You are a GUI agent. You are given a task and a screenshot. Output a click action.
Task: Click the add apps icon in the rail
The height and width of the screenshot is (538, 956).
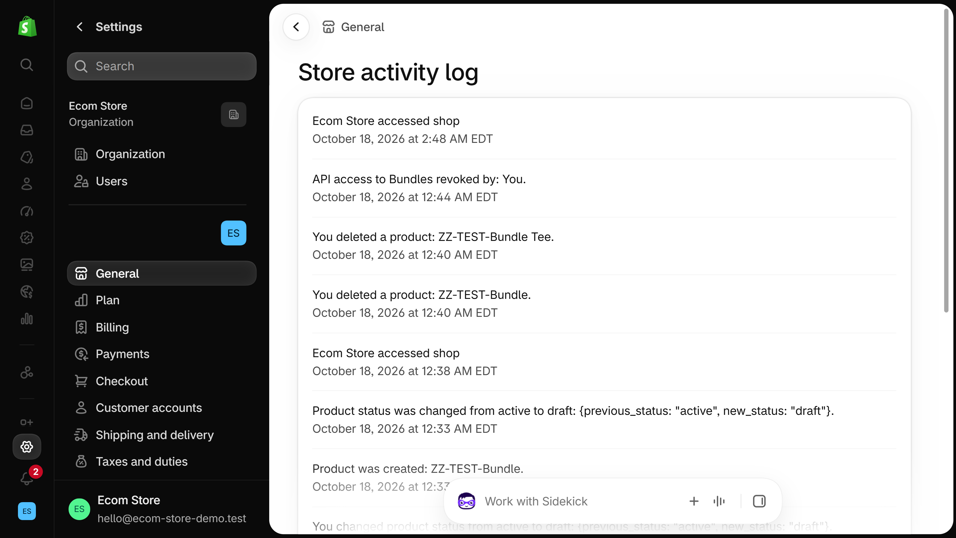(27, 422)
